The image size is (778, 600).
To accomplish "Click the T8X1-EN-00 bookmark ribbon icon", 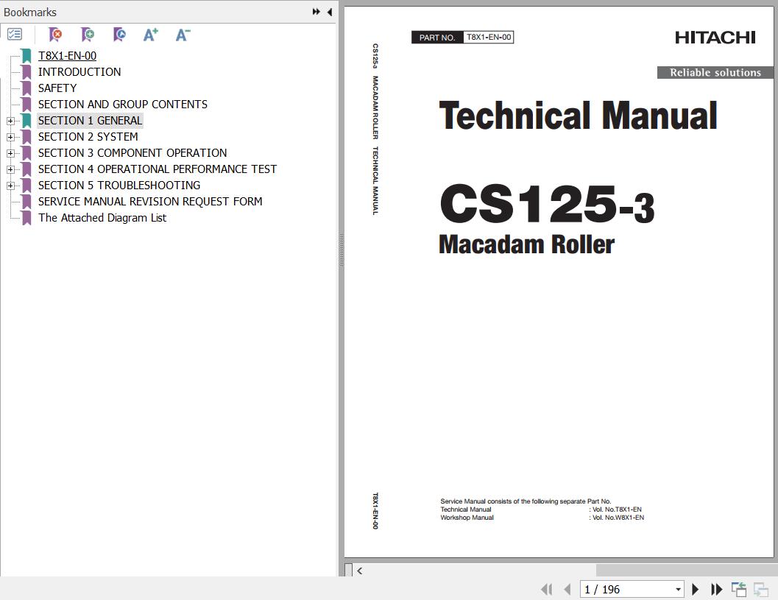I will [x=26, y=56].
